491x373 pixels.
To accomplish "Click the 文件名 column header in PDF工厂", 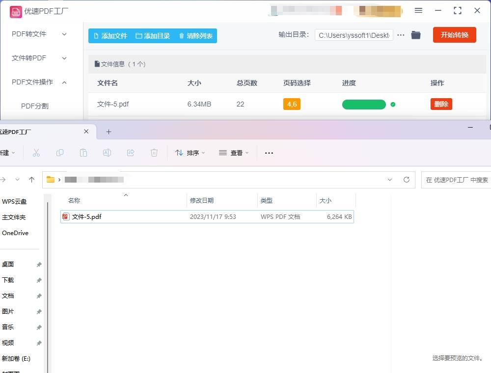I will click(x=108, y=83).
